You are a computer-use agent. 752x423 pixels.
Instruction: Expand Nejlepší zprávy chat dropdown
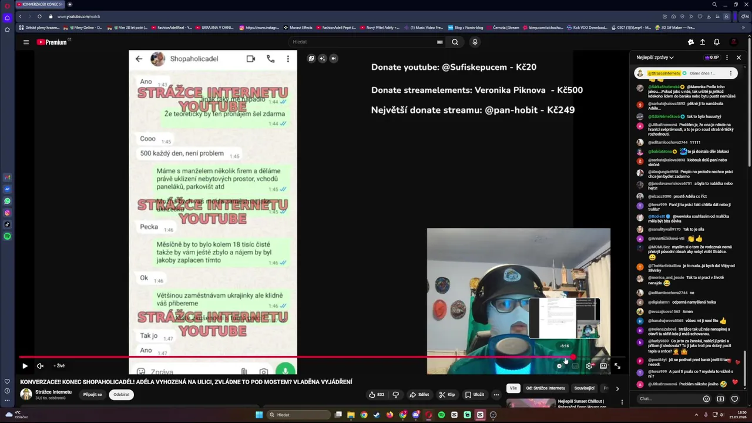point(655,58)
